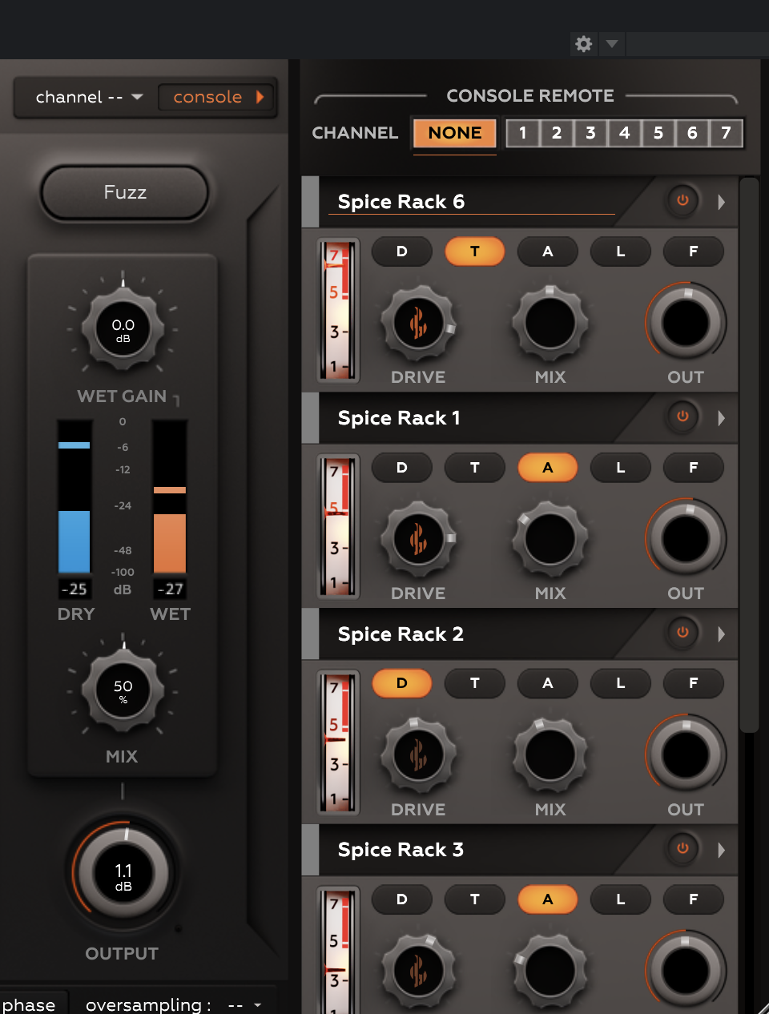Screen dimensions: 769x1014
Task: Select channel 5 in Console Remote
Action: tap(658, 133)
